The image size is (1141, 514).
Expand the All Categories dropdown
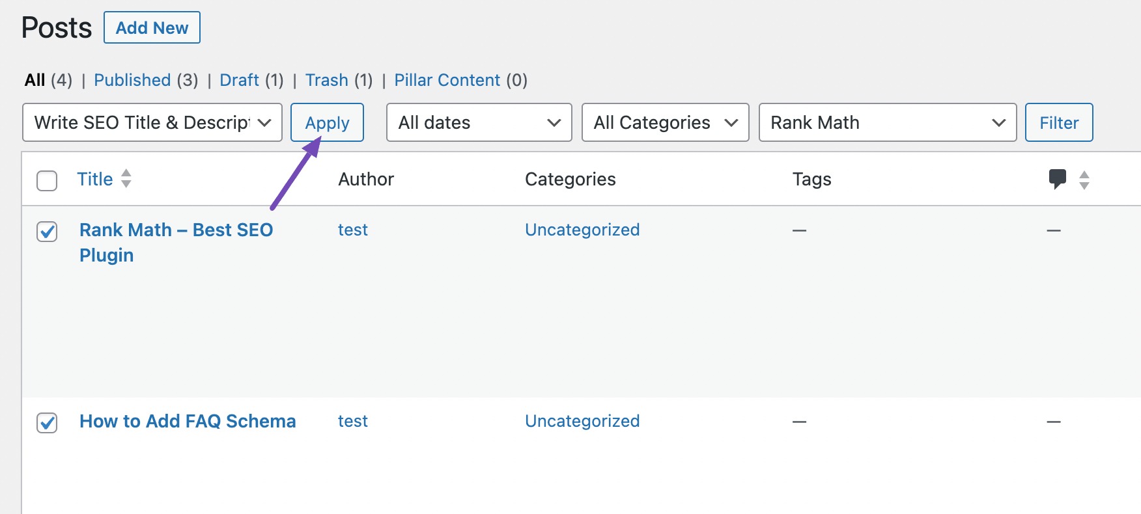(665, 122)
